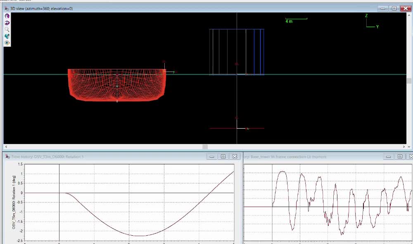Click the rotate view down icon
The height and width of the screenshot is (244, 413).
[x=7, y=23]
